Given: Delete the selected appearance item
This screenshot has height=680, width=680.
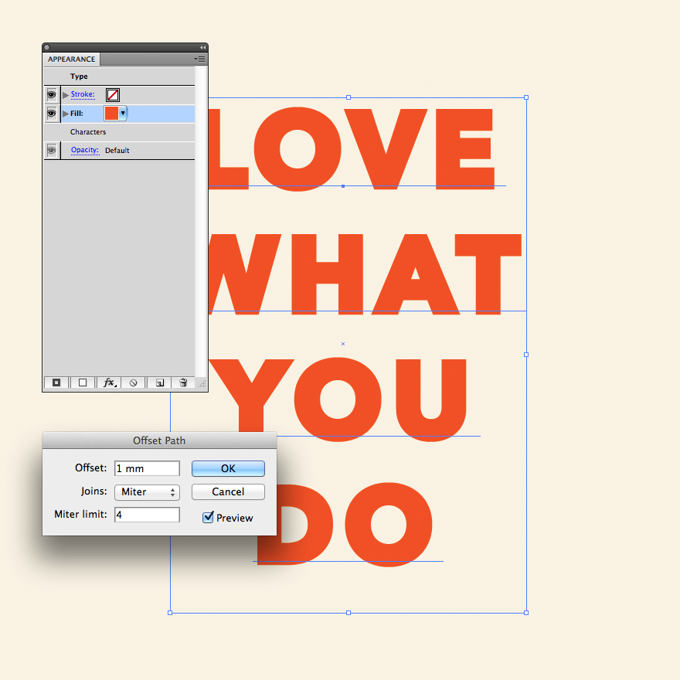Looking at the screenshot, I should pos(182,382).
